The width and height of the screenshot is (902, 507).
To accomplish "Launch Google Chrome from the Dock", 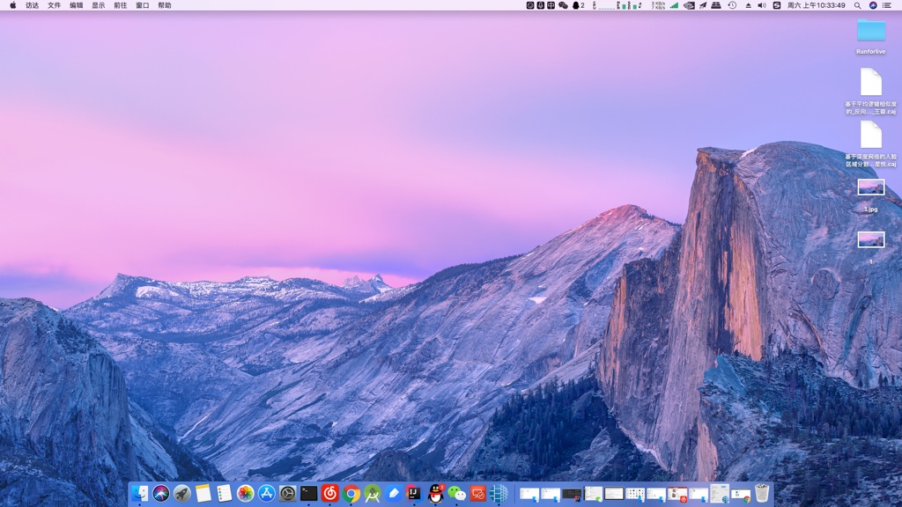I will [x=351, y=493].
